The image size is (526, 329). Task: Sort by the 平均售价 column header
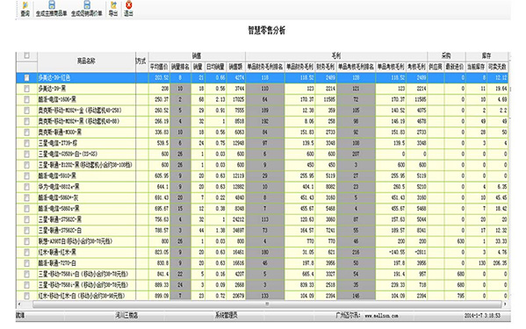click(159, 67)
